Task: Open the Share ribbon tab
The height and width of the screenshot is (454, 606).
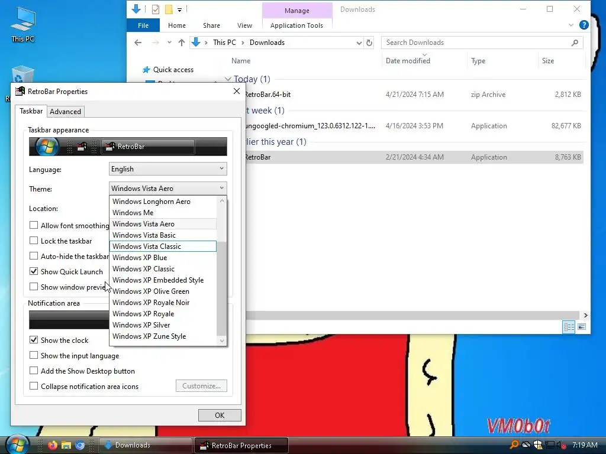Action: click(x=211, y=25)
